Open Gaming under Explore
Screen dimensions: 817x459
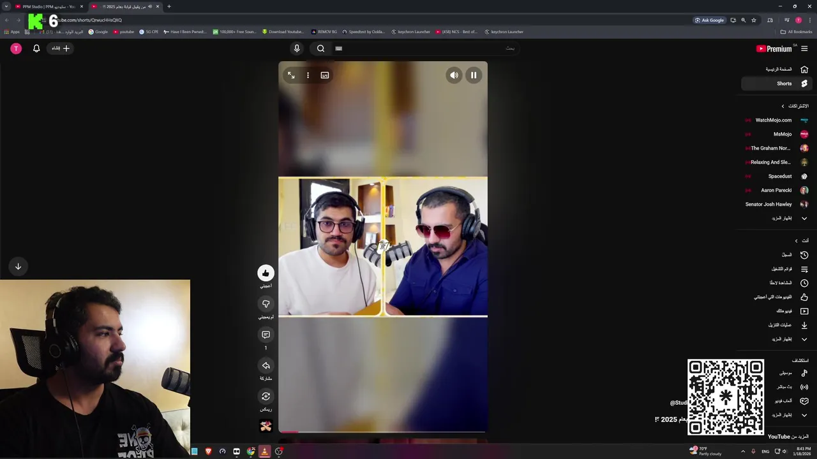[x=790, y=401]
